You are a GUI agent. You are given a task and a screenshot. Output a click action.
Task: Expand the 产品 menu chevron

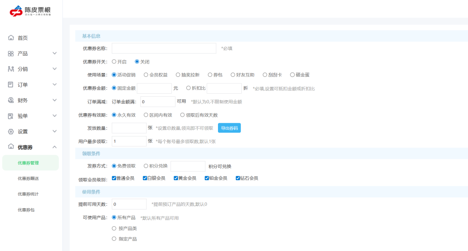pos(55,53)
